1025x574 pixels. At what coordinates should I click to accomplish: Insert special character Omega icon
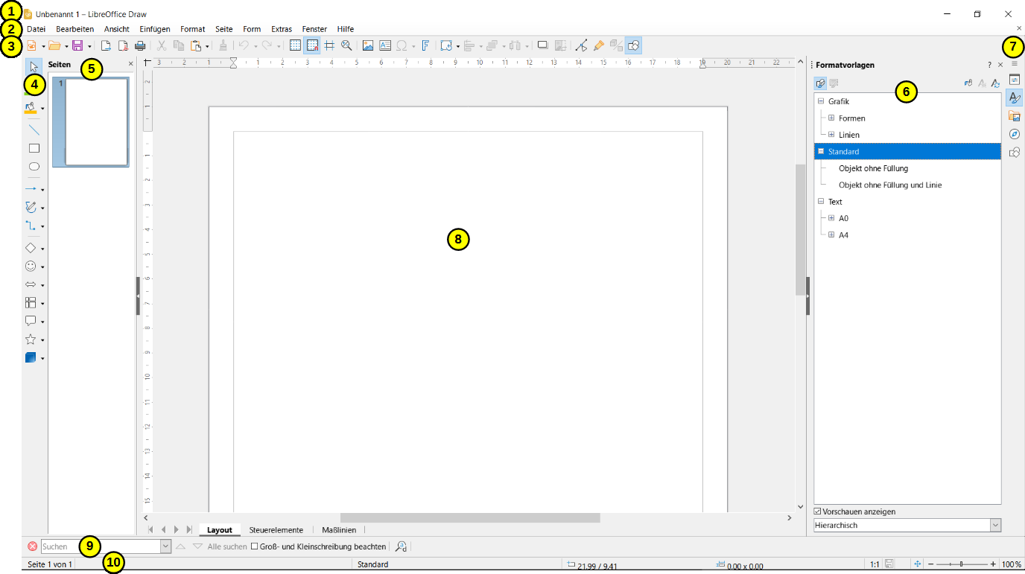tap(402, 45)
